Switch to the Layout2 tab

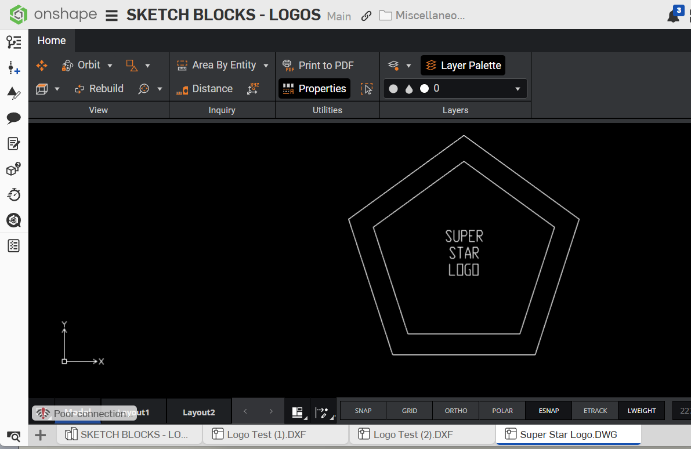click(199, 412)
